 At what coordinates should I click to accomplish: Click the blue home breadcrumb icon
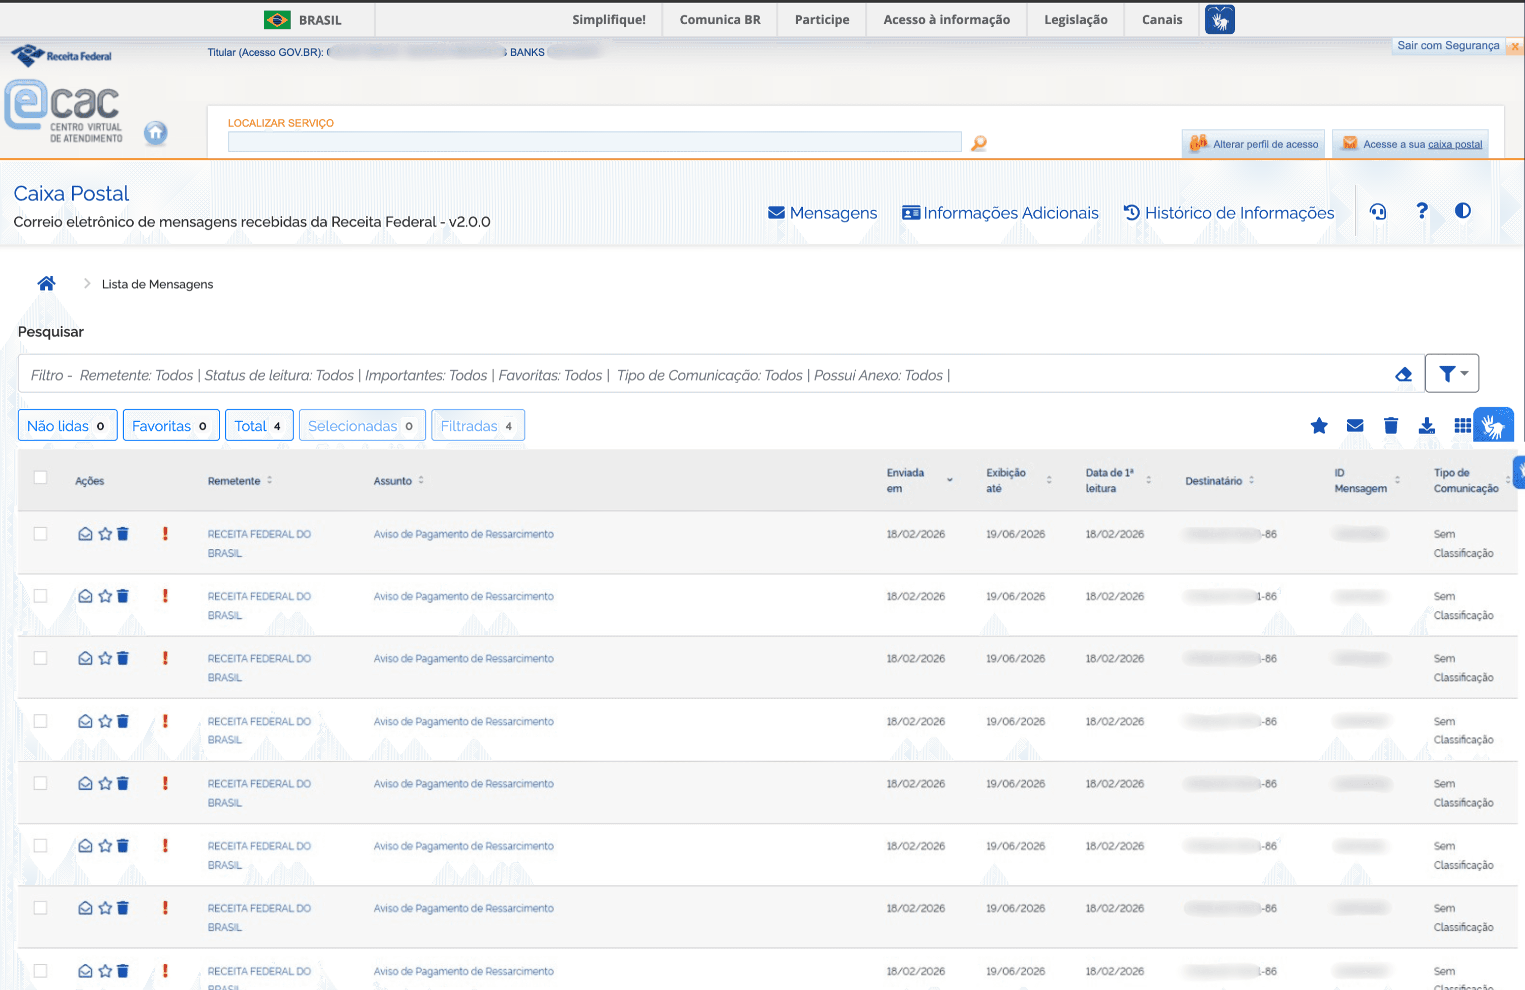46,283
